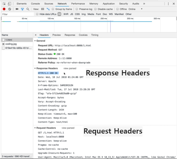
Task: Click the ETag header line
Action: [57, 93]
